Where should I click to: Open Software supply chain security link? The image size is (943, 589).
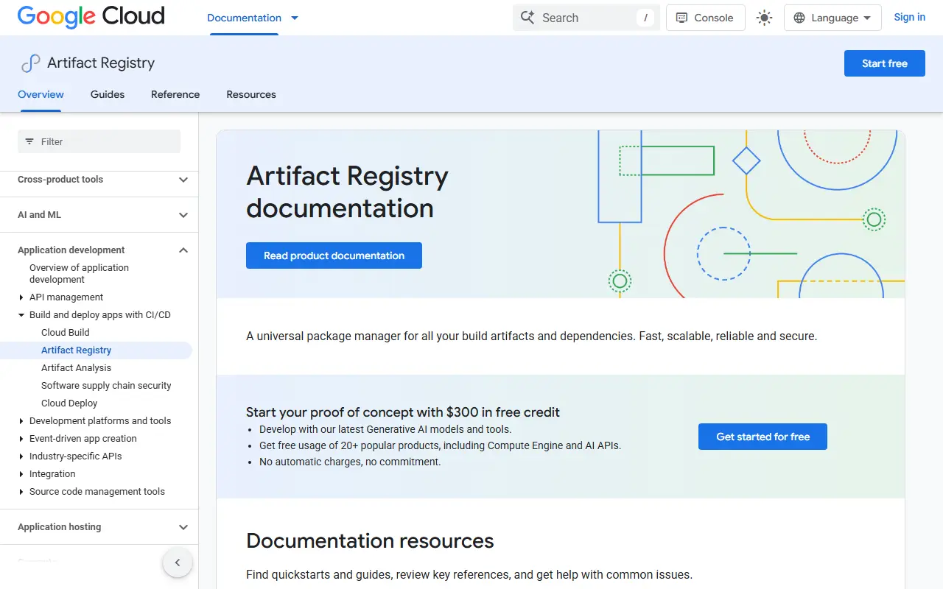(106, 386)
